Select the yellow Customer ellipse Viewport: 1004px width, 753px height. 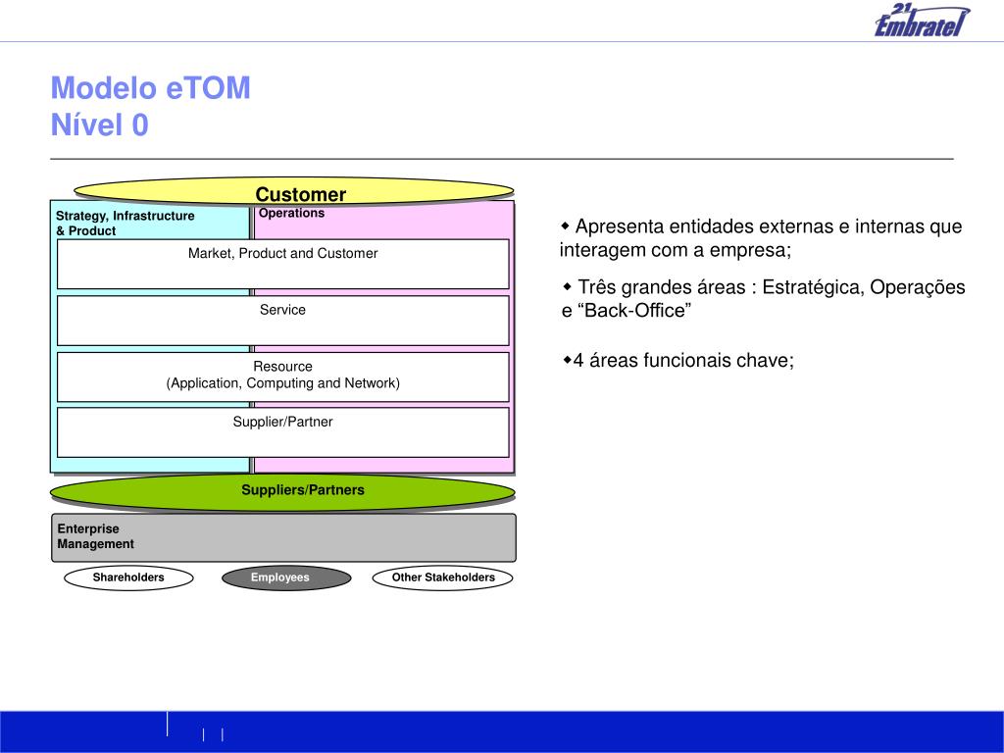tap(294, 191)
